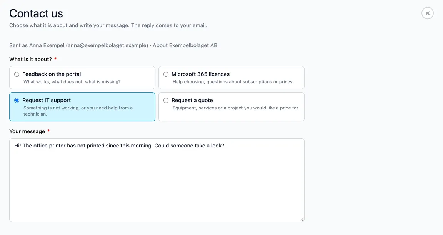The width and height of the screenshot is (443, 235).
Task: Pick the Request a quote radio option
Action: click(166, 101)
